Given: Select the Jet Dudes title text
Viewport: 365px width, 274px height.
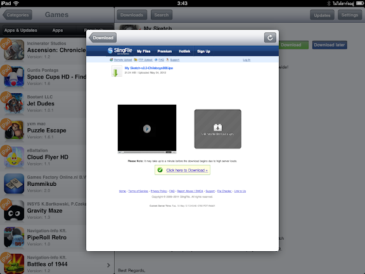Looking at the screenshot, I should point(41,103).
